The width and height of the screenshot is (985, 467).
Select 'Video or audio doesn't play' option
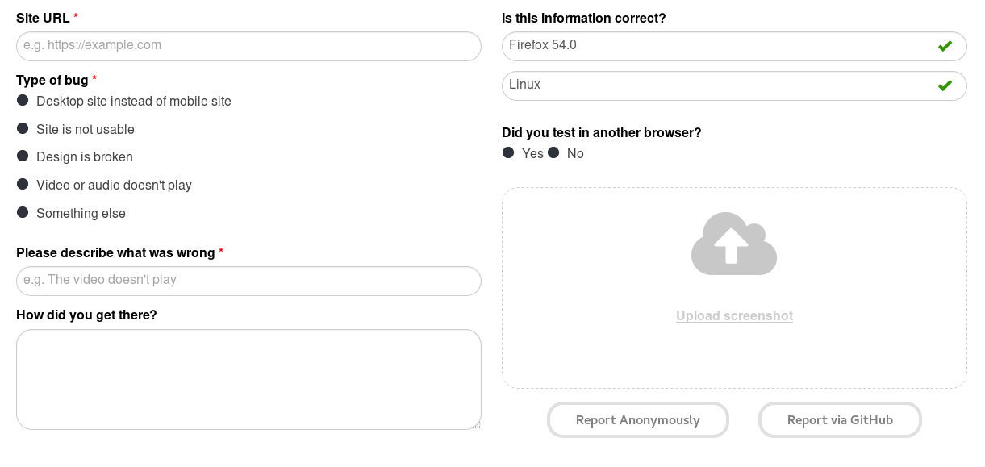pos(23,184)
